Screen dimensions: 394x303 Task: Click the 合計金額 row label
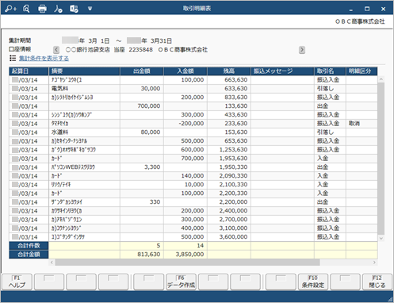coord(29,255)
